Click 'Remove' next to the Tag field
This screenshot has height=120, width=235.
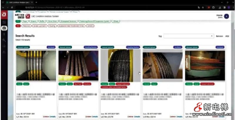tap(219, 36)
